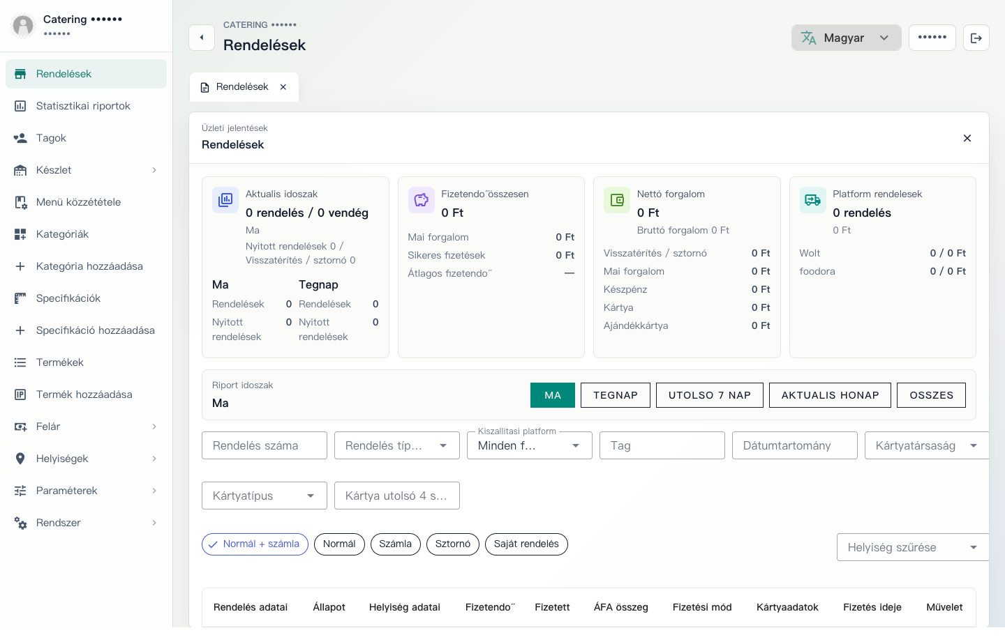The width and height of the screenshot is (1005, 644).
Task: Click the Termék hozzáadása icon
Action: [20, 394]
